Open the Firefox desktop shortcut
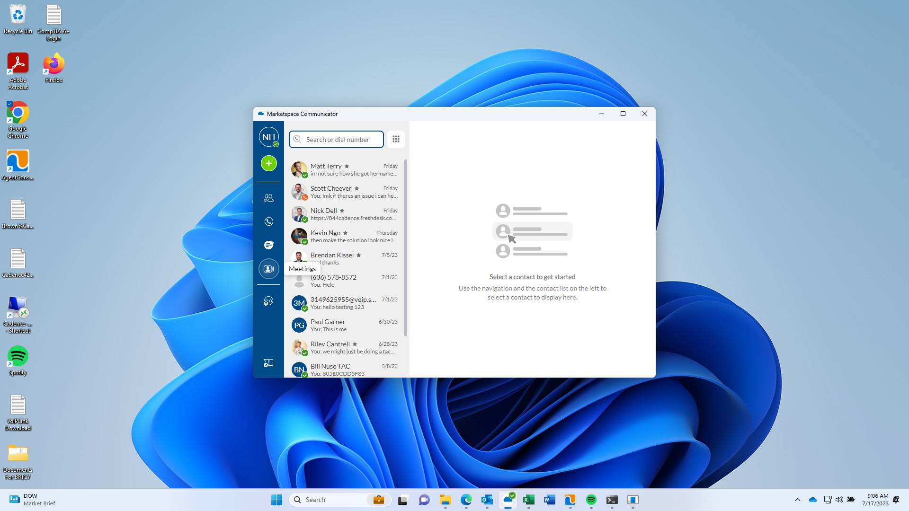This screenshot has width=909, height=511. coord(53,68)
